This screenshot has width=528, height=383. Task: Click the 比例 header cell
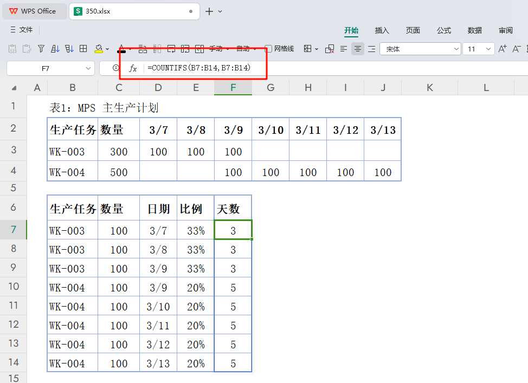(196, 207)
